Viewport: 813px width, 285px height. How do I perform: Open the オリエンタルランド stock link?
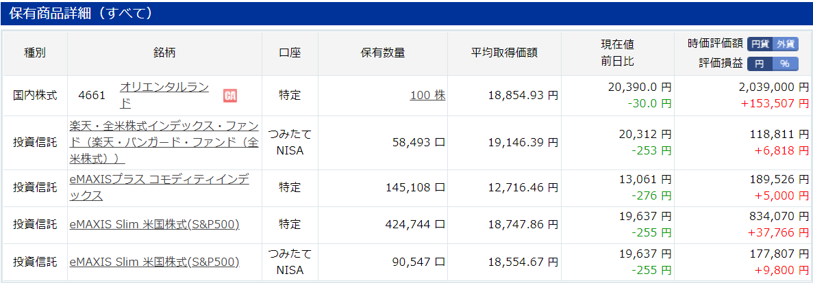tap(164, 95)
